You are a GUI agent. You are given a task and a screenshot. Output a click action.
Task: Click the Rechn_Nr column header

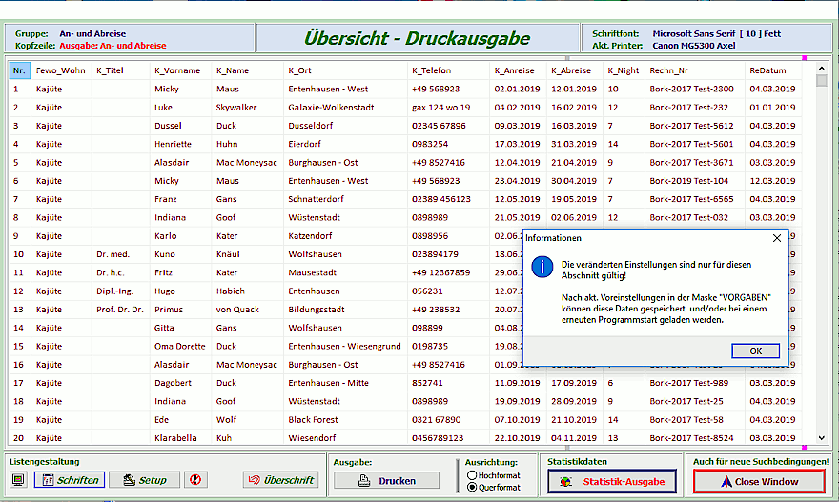point(668,70)
